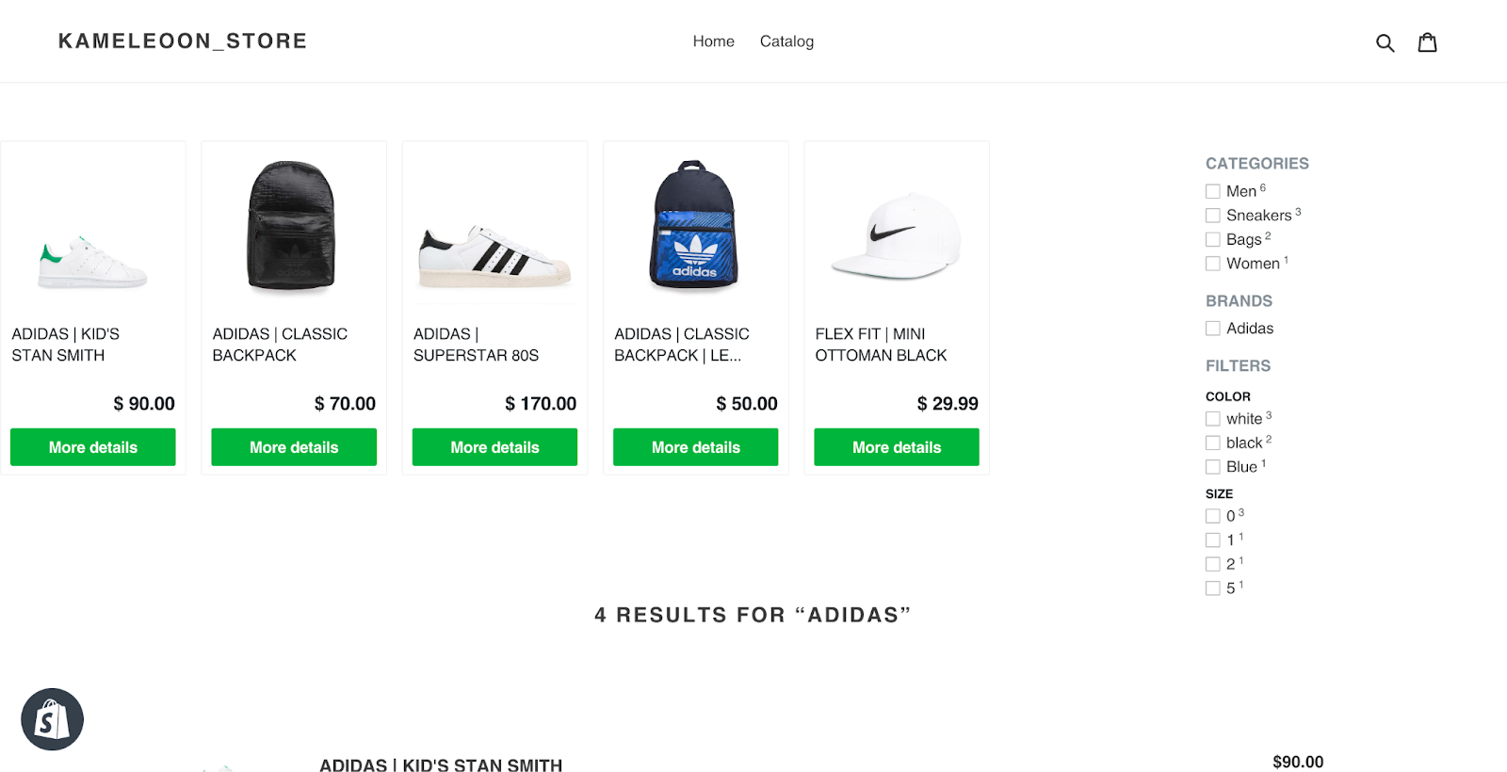
Task: Click the Shopify bag chat badge
Action: (53, 719)
